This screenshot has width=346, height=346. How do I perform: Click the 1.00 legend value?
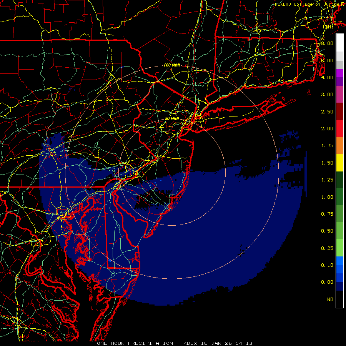click(327, 197)
